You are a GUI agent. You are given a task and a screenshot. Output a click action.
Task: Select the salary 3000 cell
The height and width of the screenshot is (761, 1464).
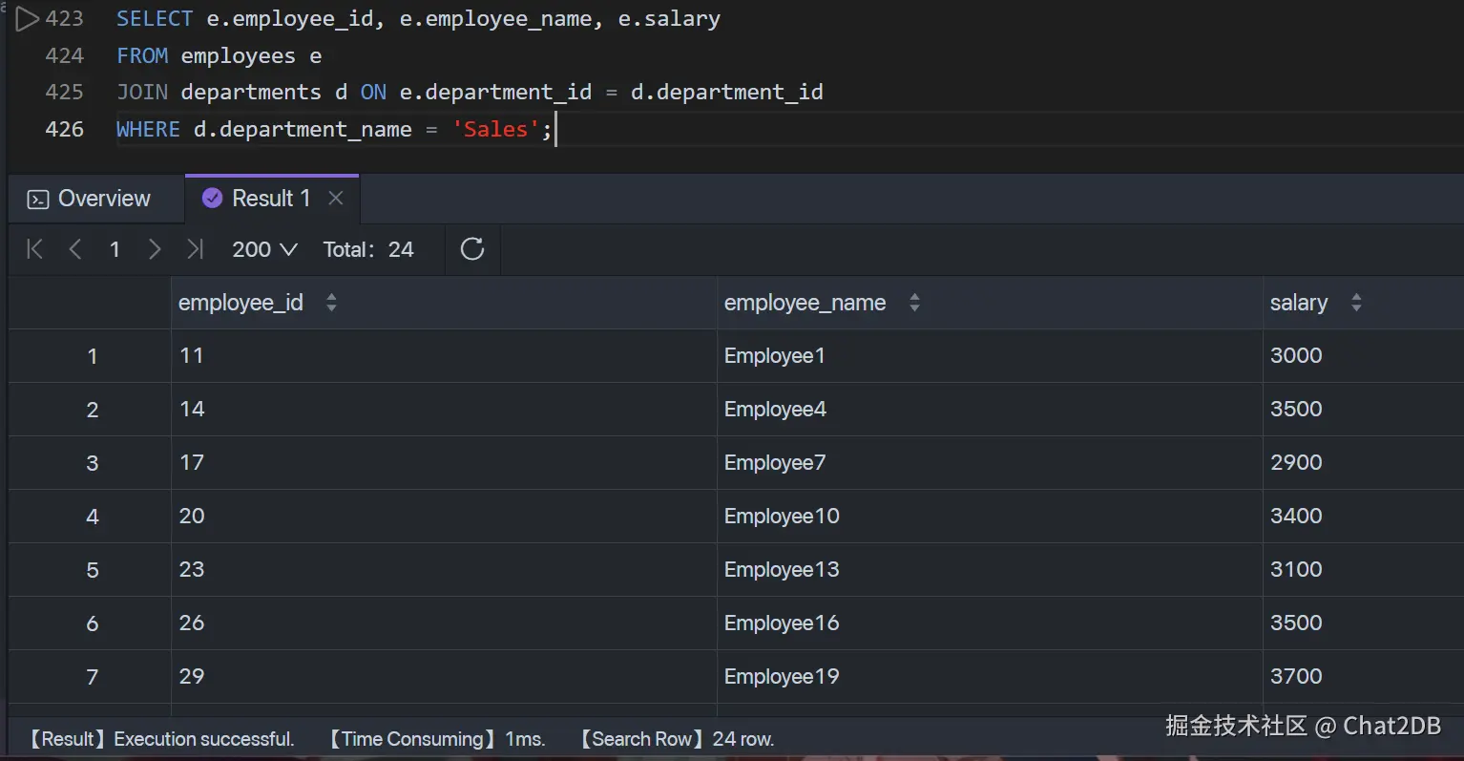(1364, 356)
